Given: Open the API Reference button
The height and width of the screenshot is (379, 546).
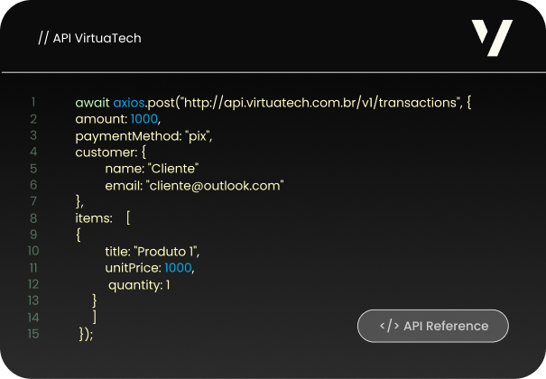Looking at the screenshot, I should (x=433, y=326).
